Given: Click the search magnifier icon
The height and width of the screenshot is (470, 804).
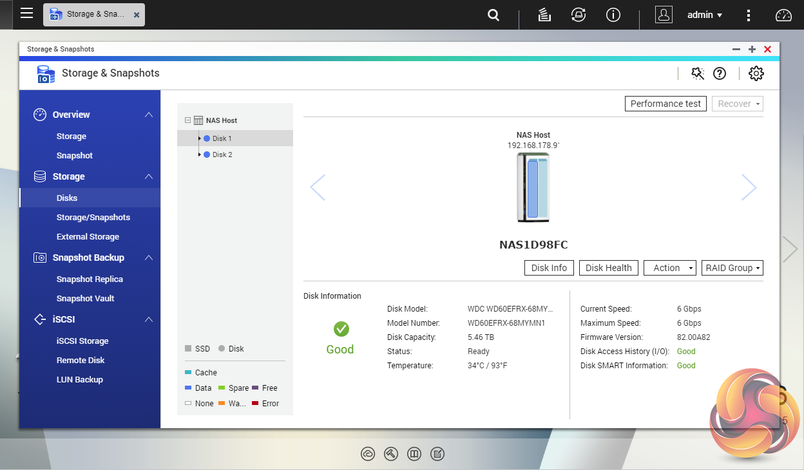Looking at the screenshot, I should 493,15.
